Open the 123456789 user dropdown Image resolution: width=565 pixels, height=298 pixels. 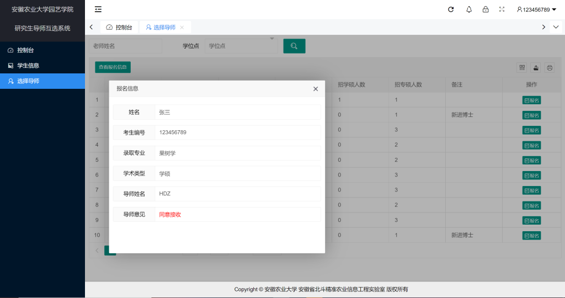coord(536,9)
